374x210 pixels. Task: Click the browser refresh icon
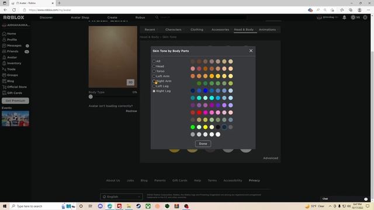(14, 10)
